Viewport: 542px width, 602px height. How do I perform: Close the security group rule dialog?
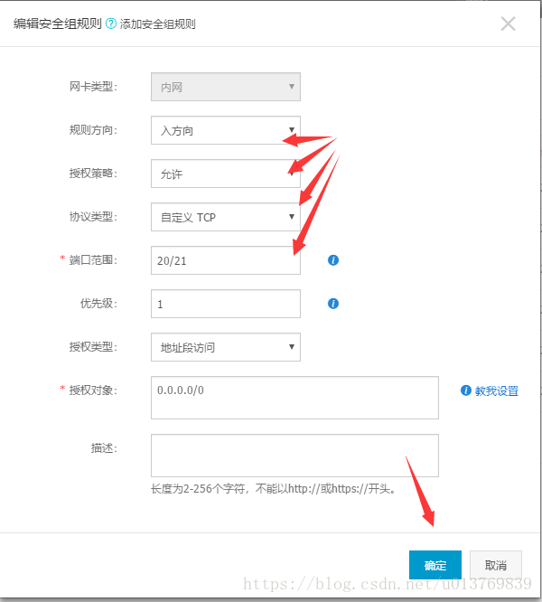click(x=508, y=24)
